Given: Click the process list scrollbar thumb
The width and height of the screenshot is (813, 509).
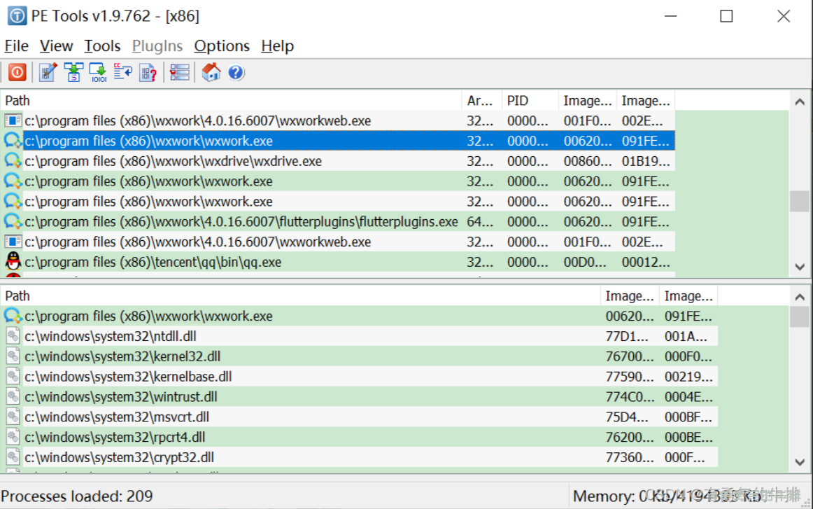Looking at the screenshot, I should coord(800,202).
